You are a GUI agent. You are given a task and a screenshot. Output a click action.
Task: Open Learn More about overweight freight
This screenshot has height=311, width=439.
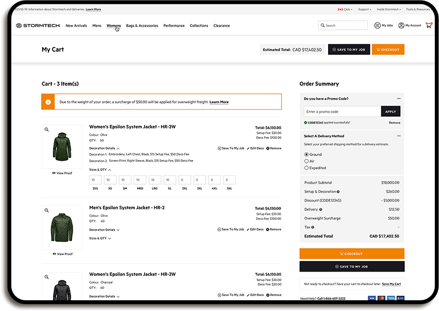[219, 102]
